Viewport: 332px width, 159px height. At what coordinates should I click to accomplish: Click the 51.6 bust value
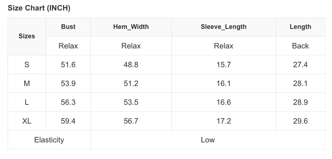click(68, 64)
